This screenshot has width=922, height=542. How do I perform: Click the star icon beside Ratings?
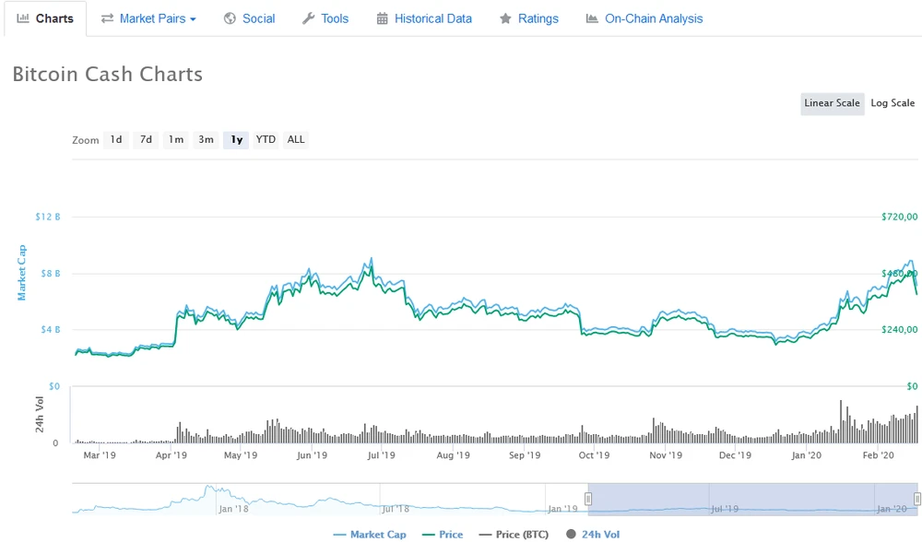pyautogui.click(x=505, y=18)
